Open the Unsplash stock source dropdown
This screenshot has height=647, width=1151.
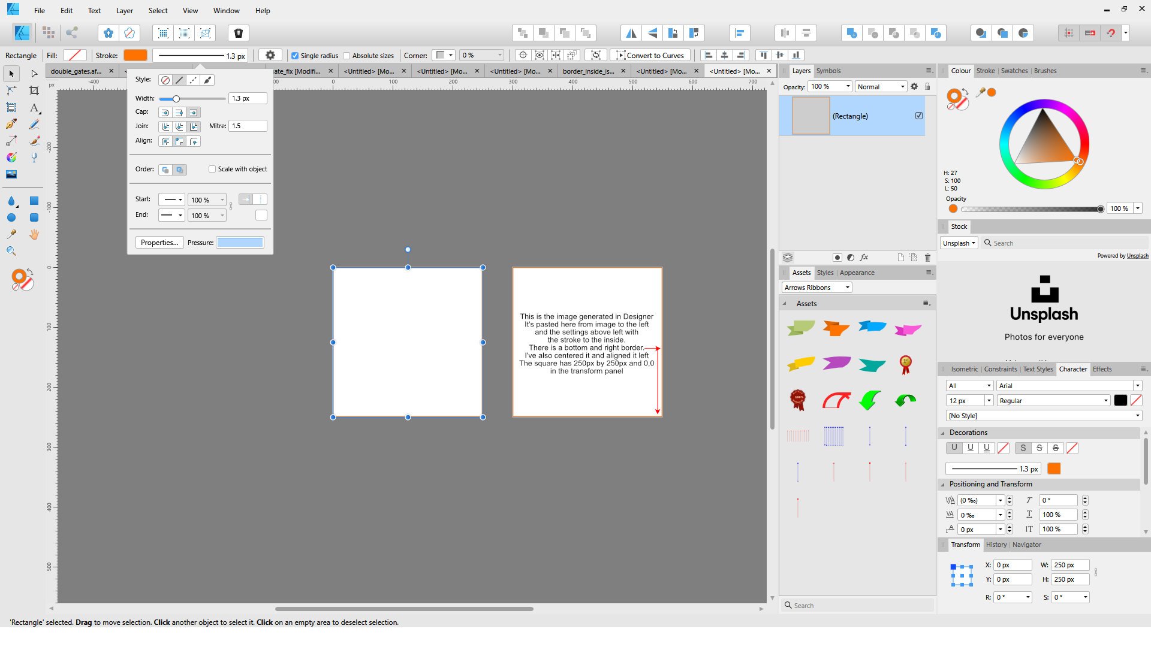point(959,243)
